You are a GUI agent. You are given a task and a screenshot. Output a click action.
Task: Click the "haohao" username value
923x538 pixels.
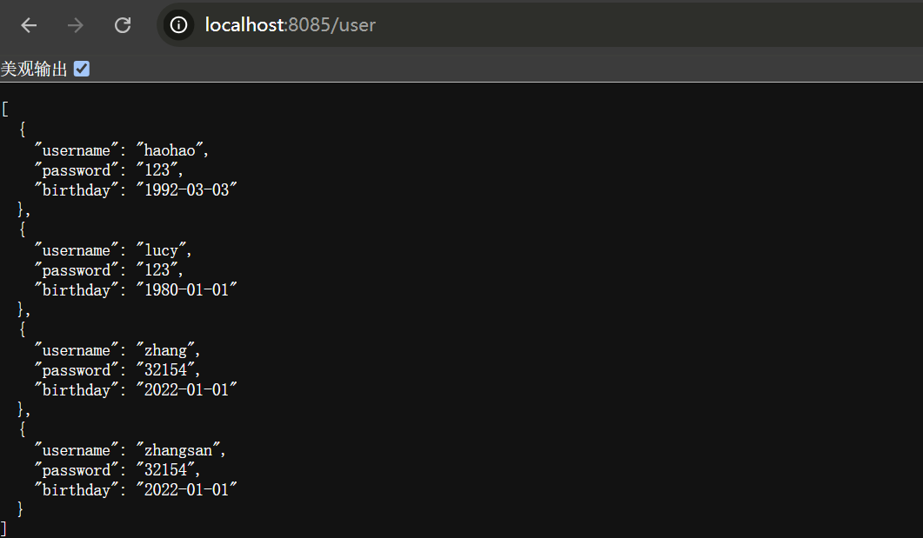[171, 150]
